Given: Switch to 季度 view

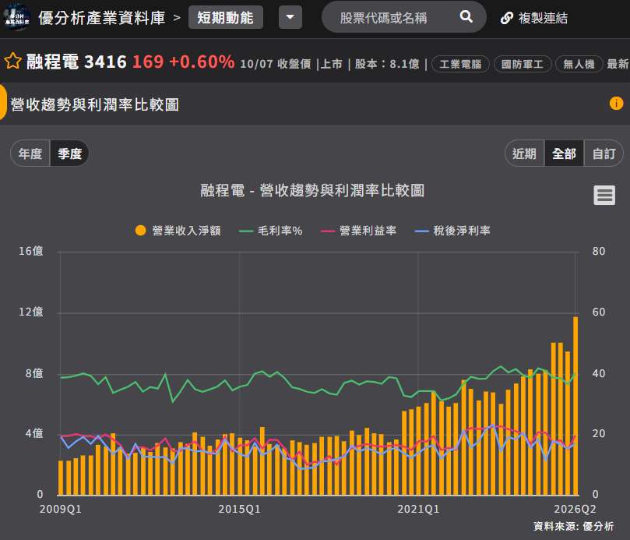Looking at the screenshot, I should [x=69, y=154].
